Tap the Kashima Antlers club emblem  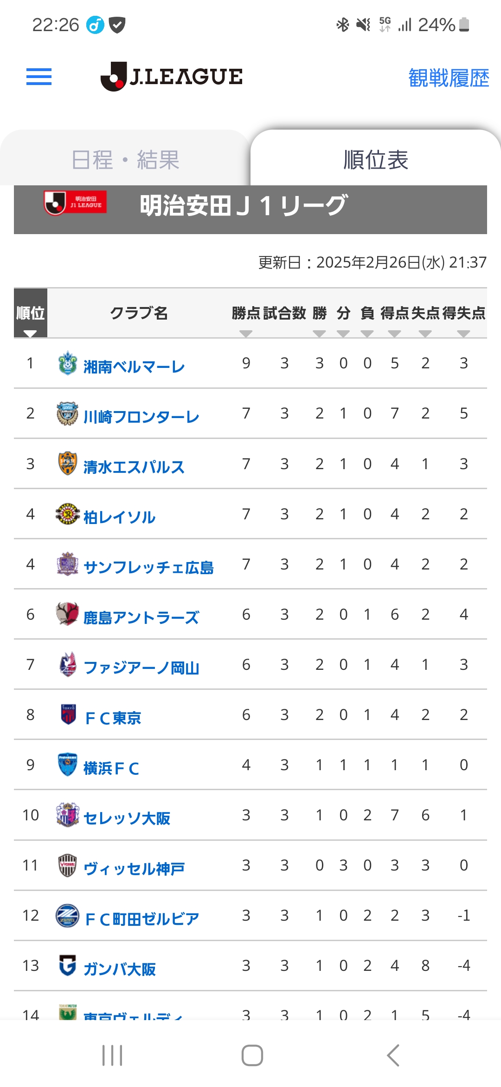pyautogui.click(x=68, y=614)
